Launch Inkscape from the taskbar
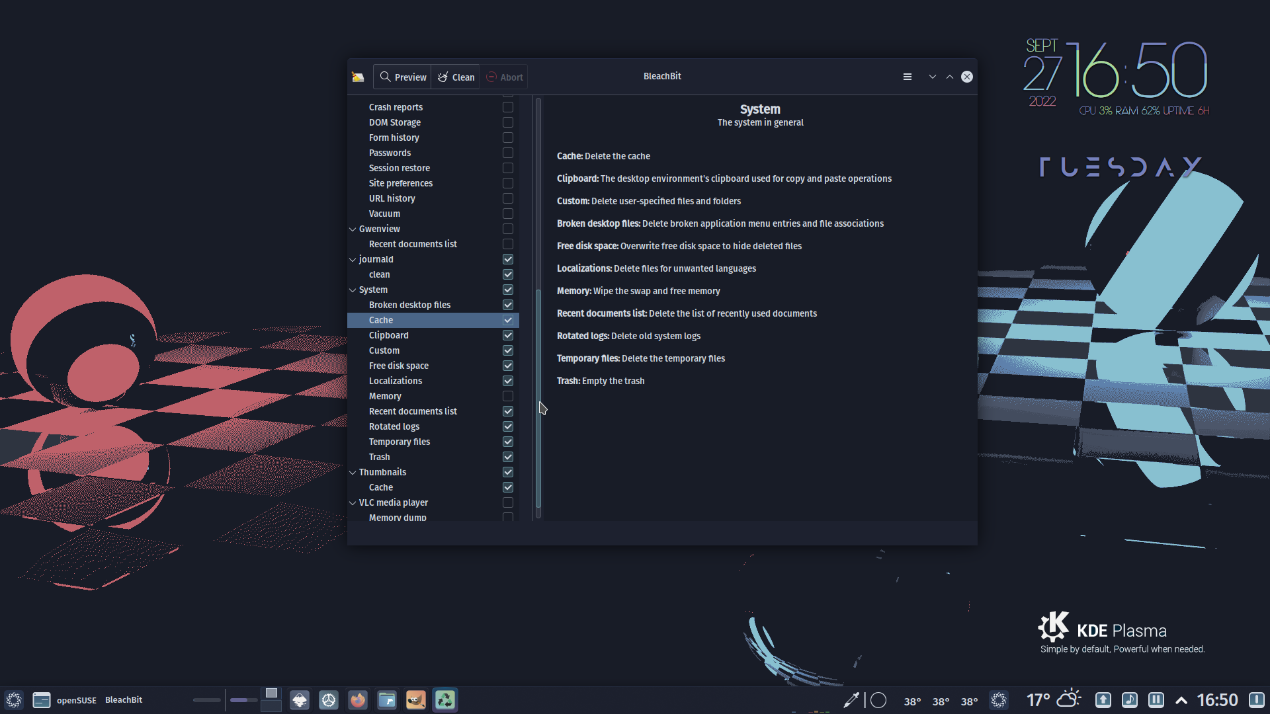Viewport: 1270px width, 714px height. coord(300,700)
